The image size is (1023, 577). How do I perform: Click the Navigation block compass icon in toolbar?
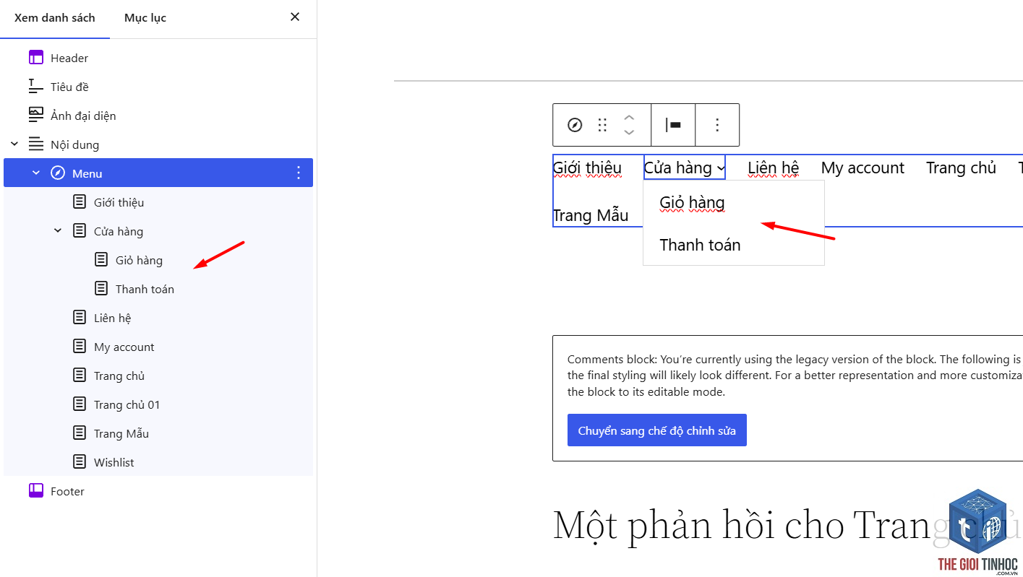(x=575, y=125)
